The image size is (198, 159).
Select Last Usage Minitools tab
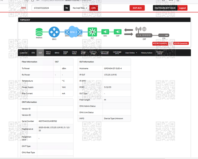point(105,53)
